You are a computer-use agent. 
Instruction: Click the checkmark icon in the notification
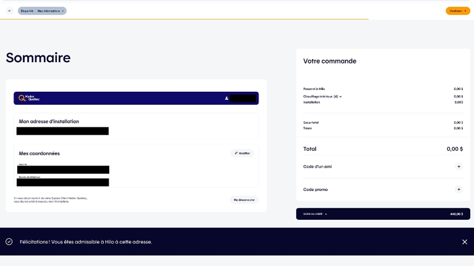(9, 241)
